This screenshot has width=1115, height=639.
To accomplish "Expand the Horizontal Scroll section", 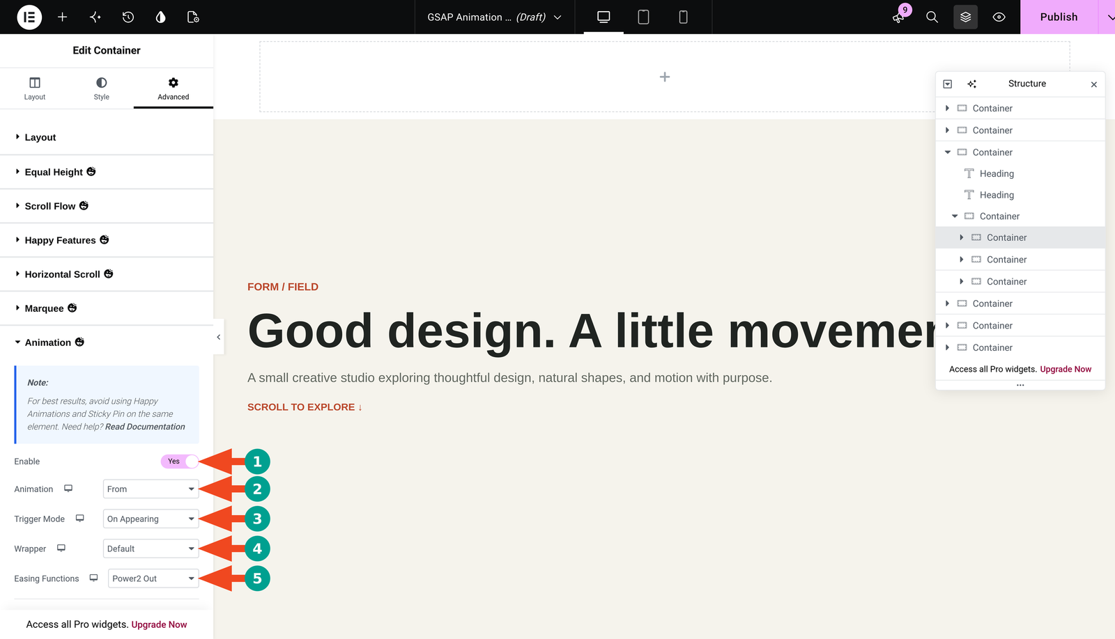I will tap(107, 274).
